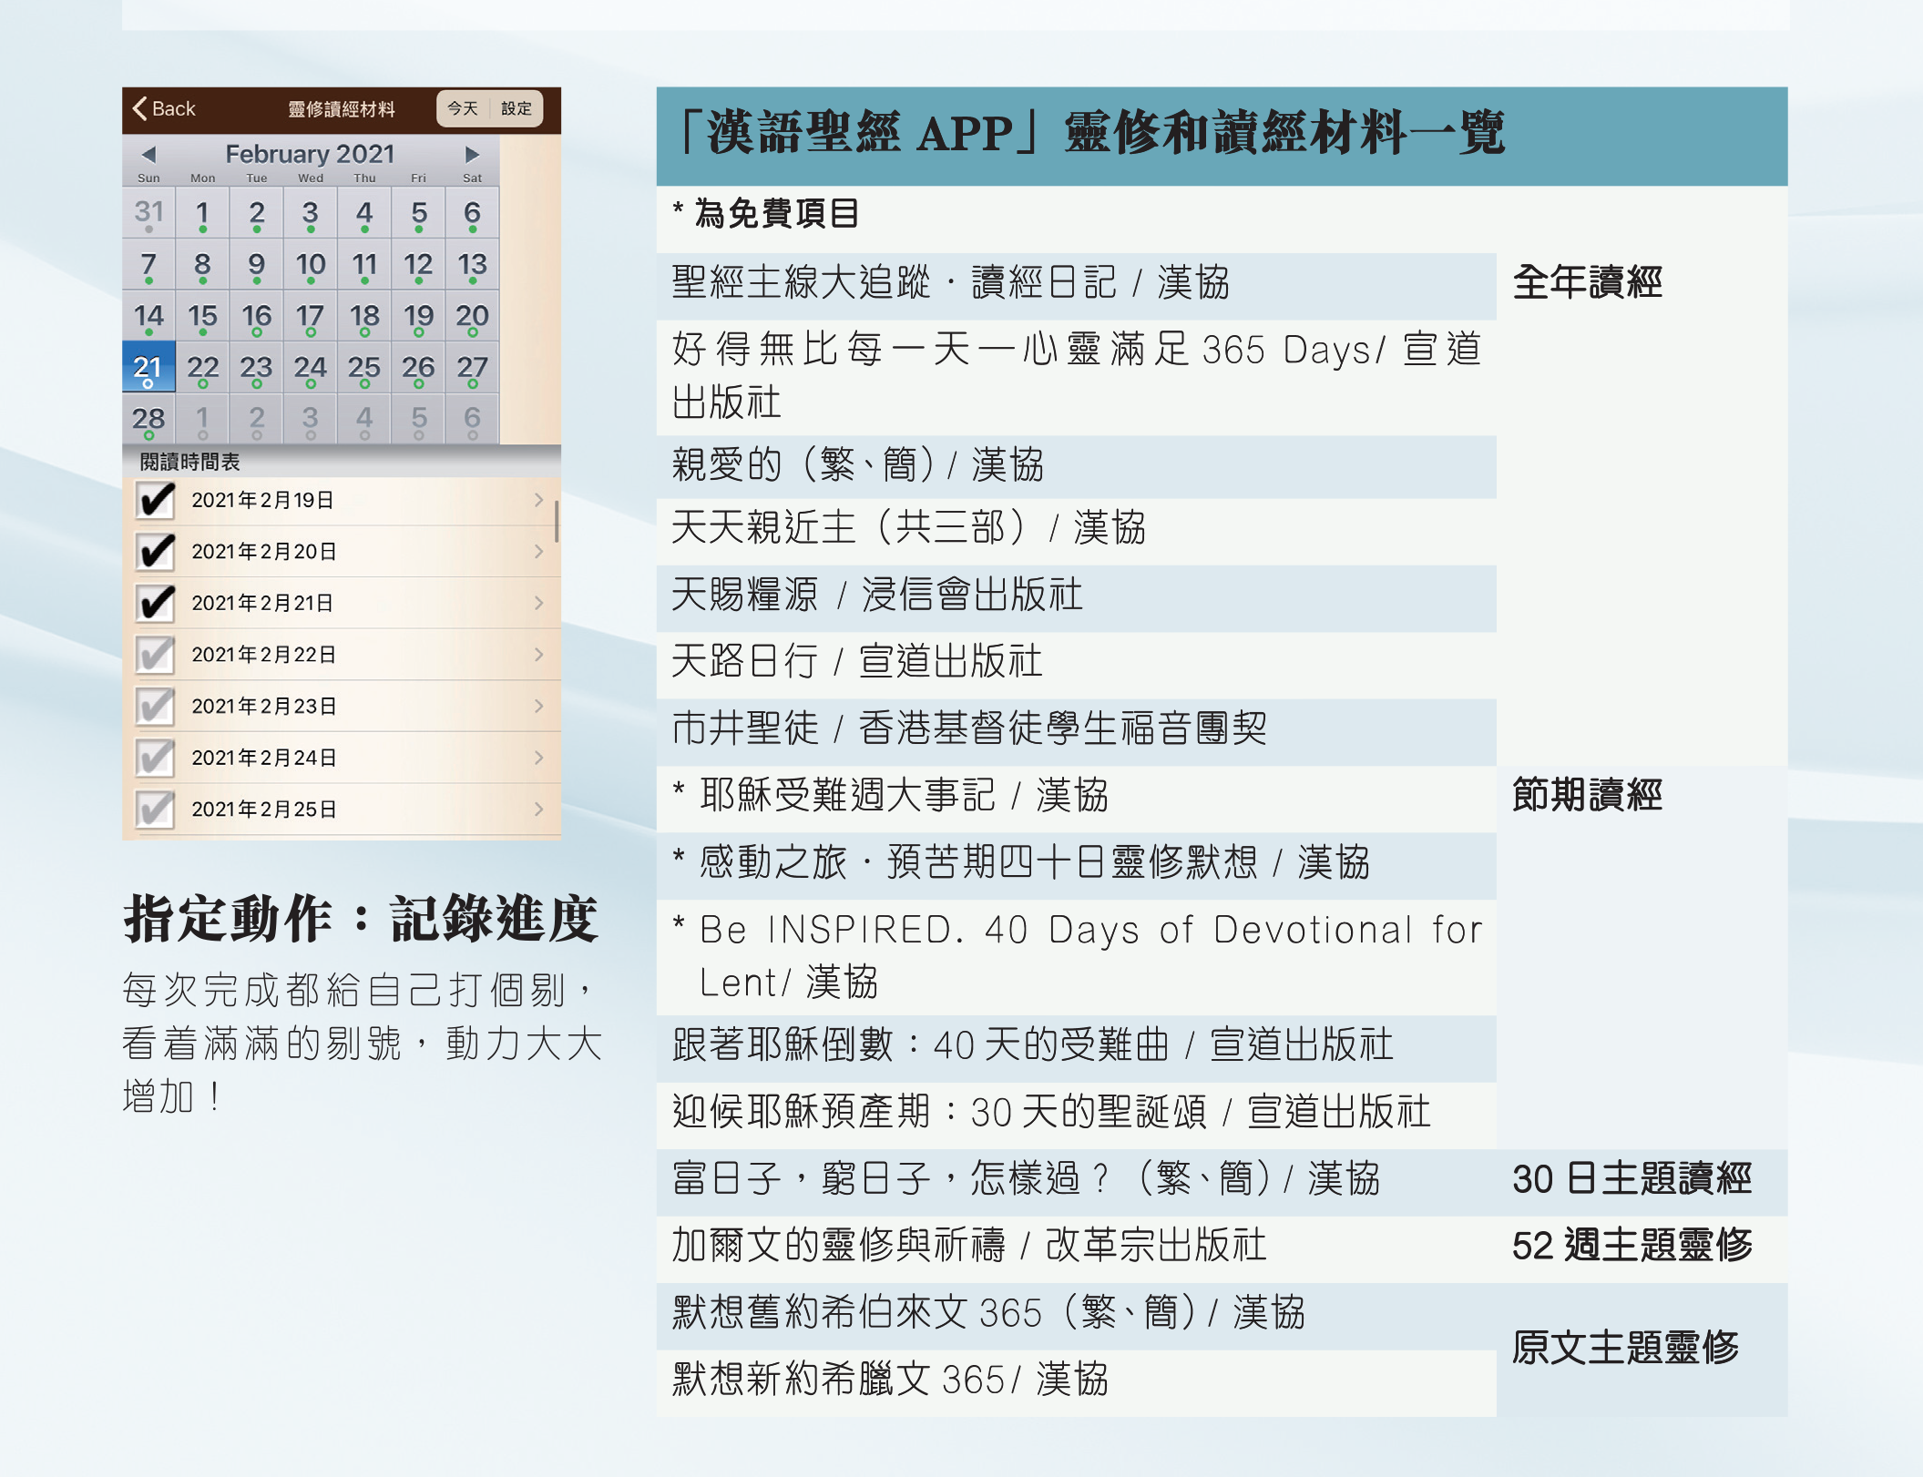Click the 52 週主題靈修 category label

point(1632,1247)
